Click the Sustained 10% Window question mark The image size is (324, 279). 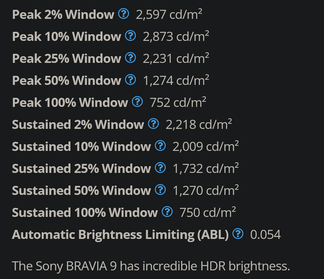tap(160, 145)
